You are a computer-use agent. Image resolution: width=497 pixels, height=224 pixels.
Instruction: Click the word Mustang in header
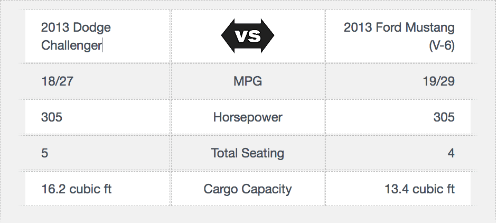coord(430,28)
